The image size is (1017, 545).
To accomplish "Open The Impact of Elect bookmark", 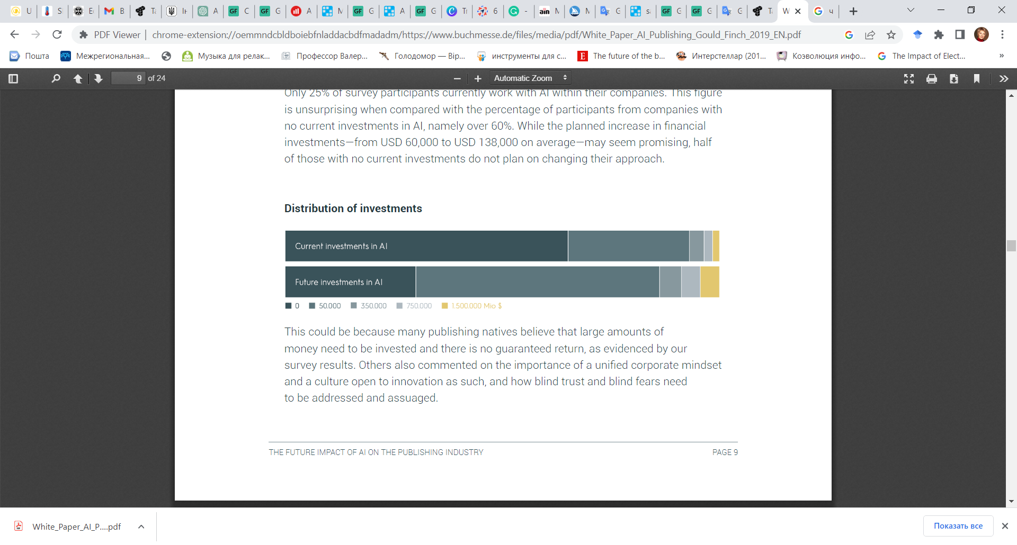I will tap(922, 56).
